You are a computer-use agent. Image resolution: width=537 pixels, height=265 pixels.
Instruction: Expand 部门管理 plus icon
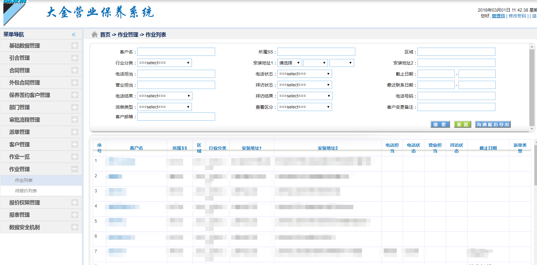pos(74,107)
